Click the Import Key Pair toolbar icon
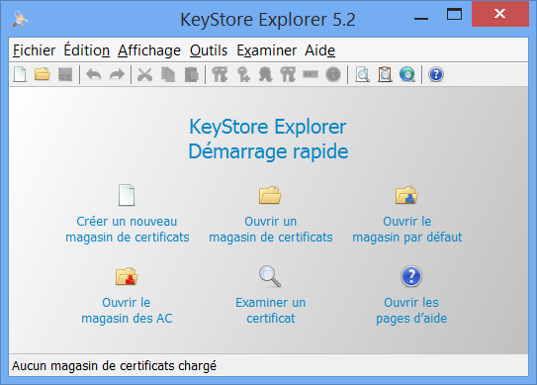The width and height of the screenshot is (537, 385). click(288, 74)
